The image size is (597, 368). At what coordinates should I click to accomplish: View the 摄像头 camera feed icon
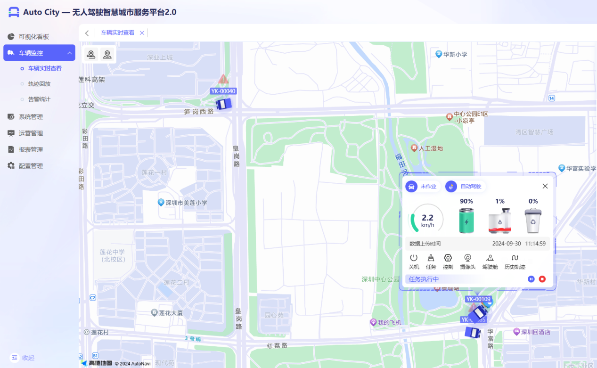coord(467,258)
